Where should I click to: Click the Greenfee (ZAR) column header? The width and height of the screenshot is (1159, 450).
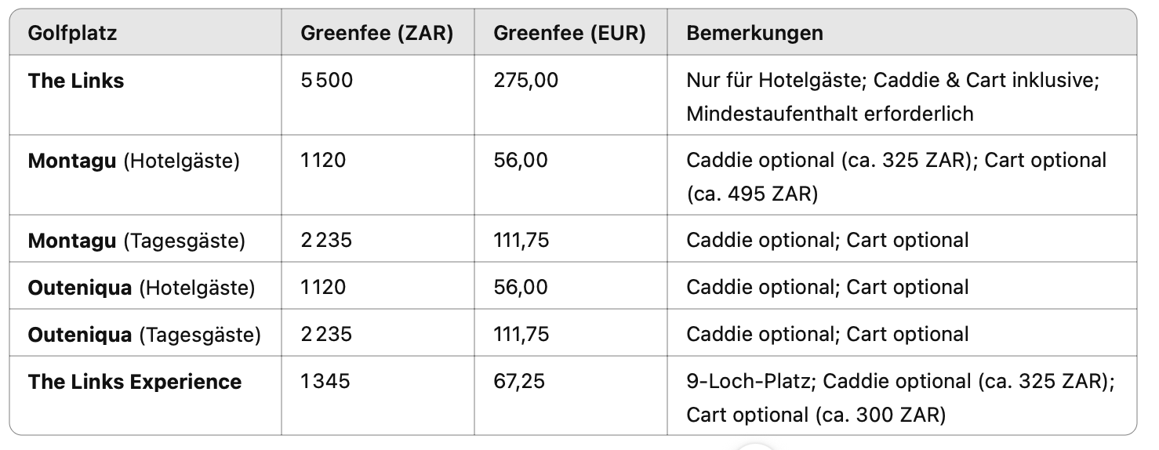coord(376,34)
